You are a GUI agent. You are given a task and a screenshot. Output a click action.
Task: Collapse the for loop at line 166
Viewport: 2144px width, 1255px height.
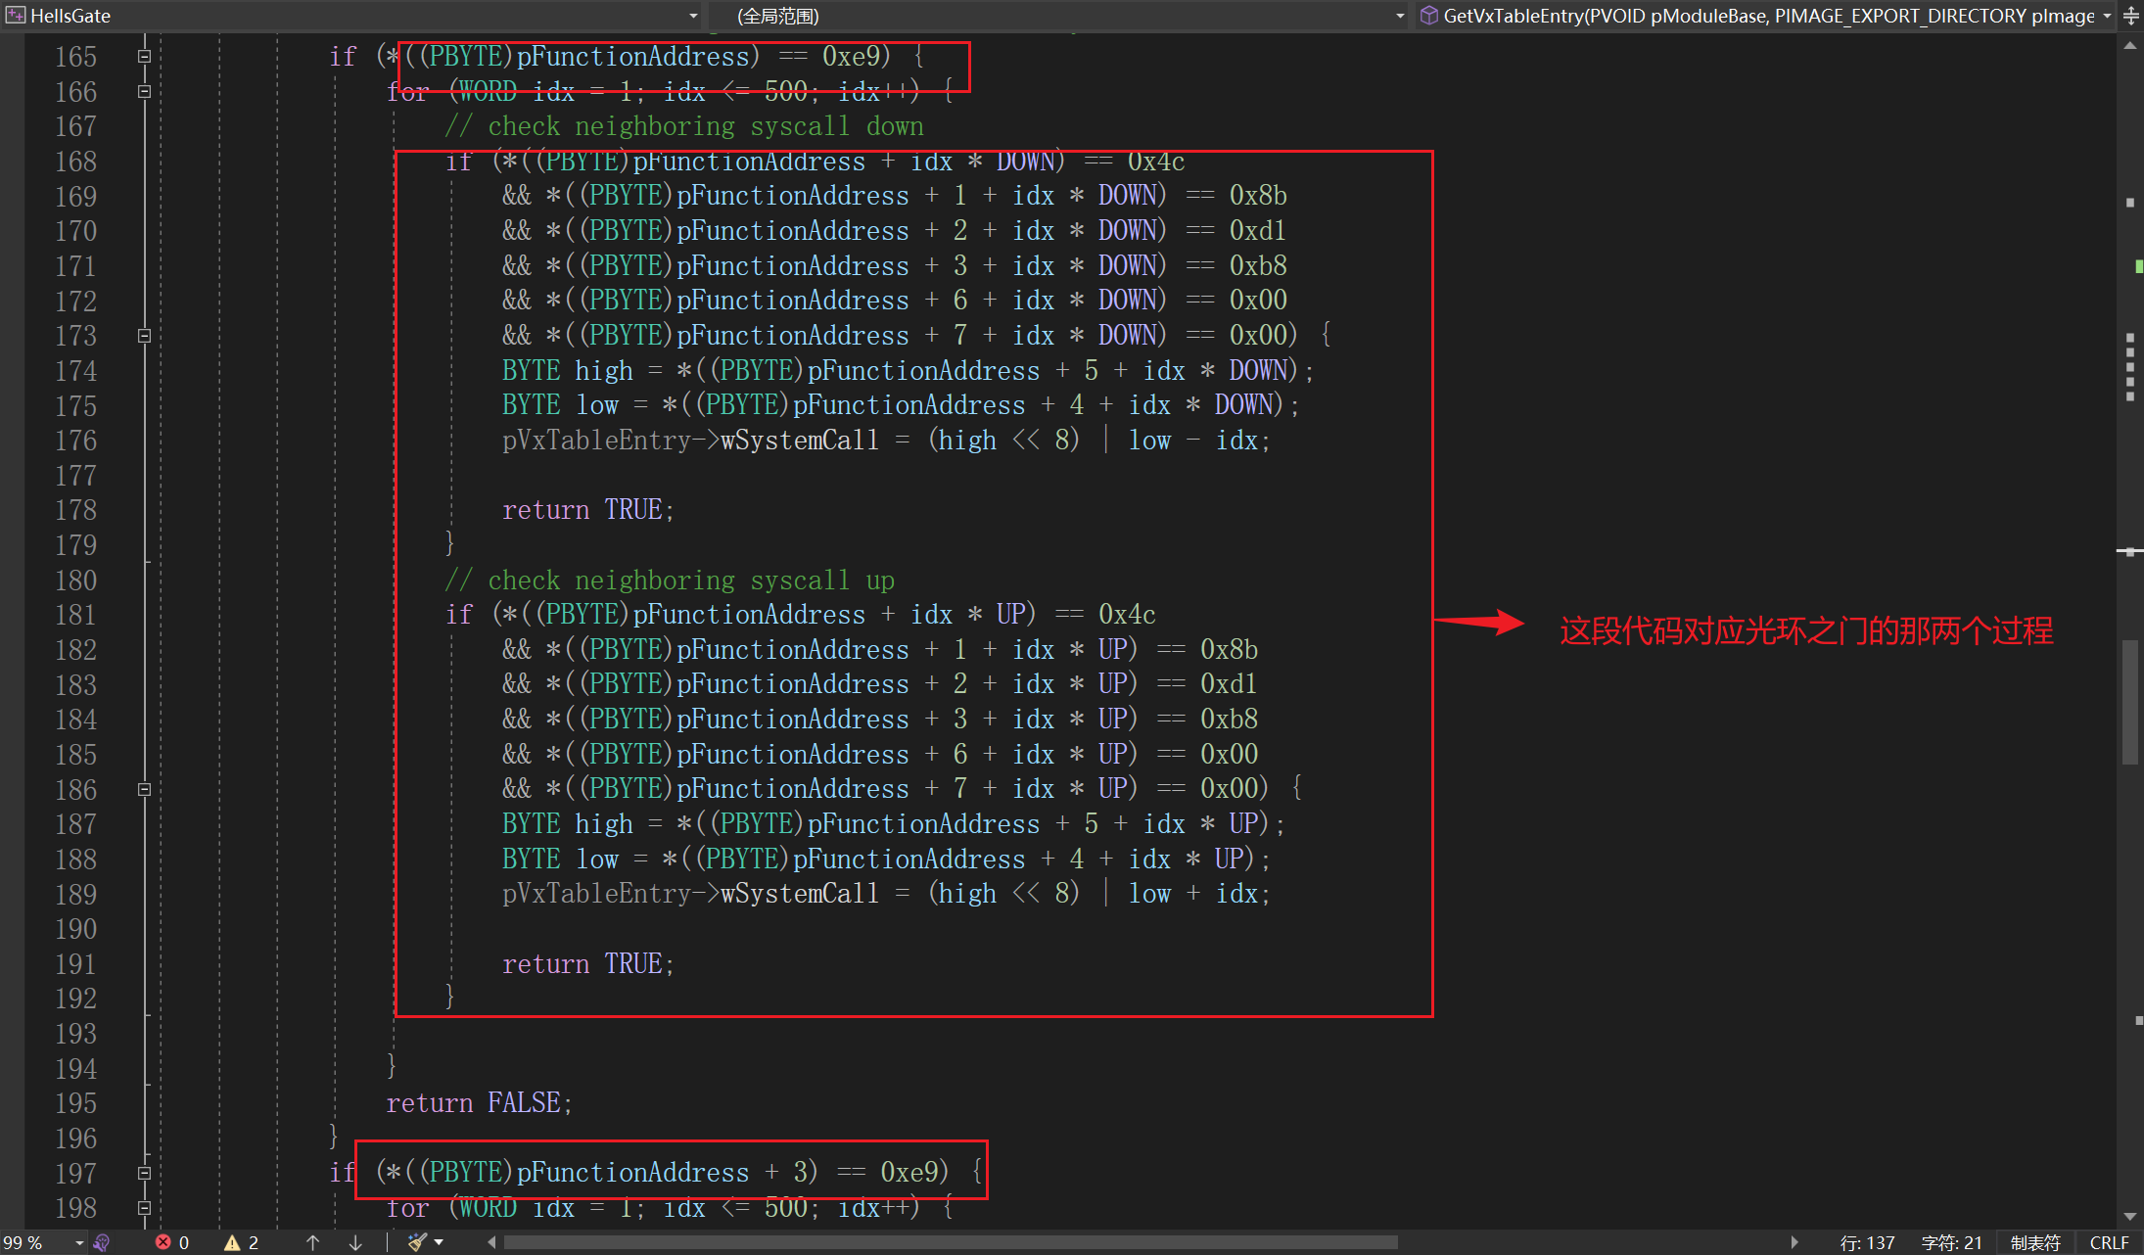144,92
